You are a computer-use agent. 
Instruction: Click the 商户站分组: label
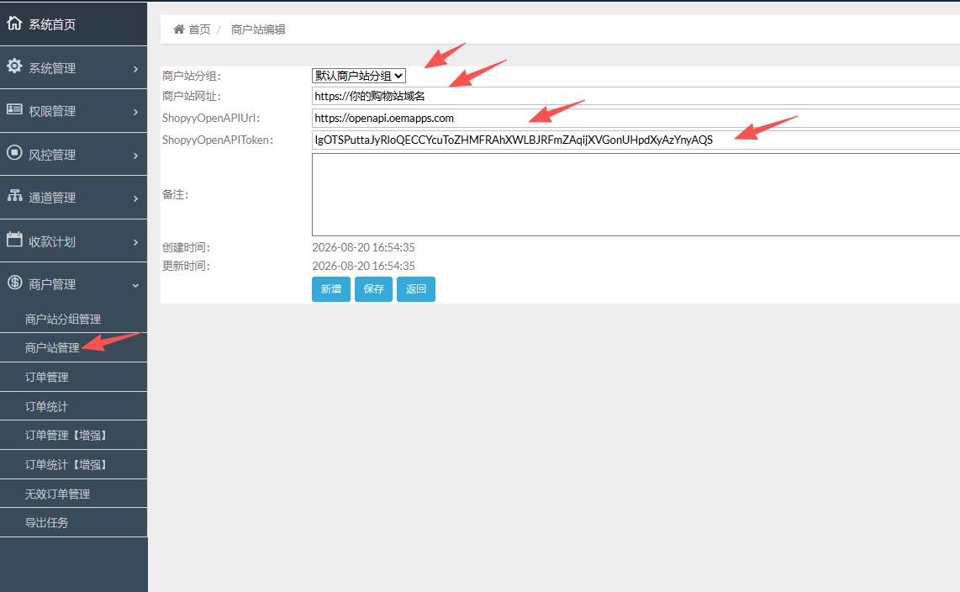click(192, 76)
